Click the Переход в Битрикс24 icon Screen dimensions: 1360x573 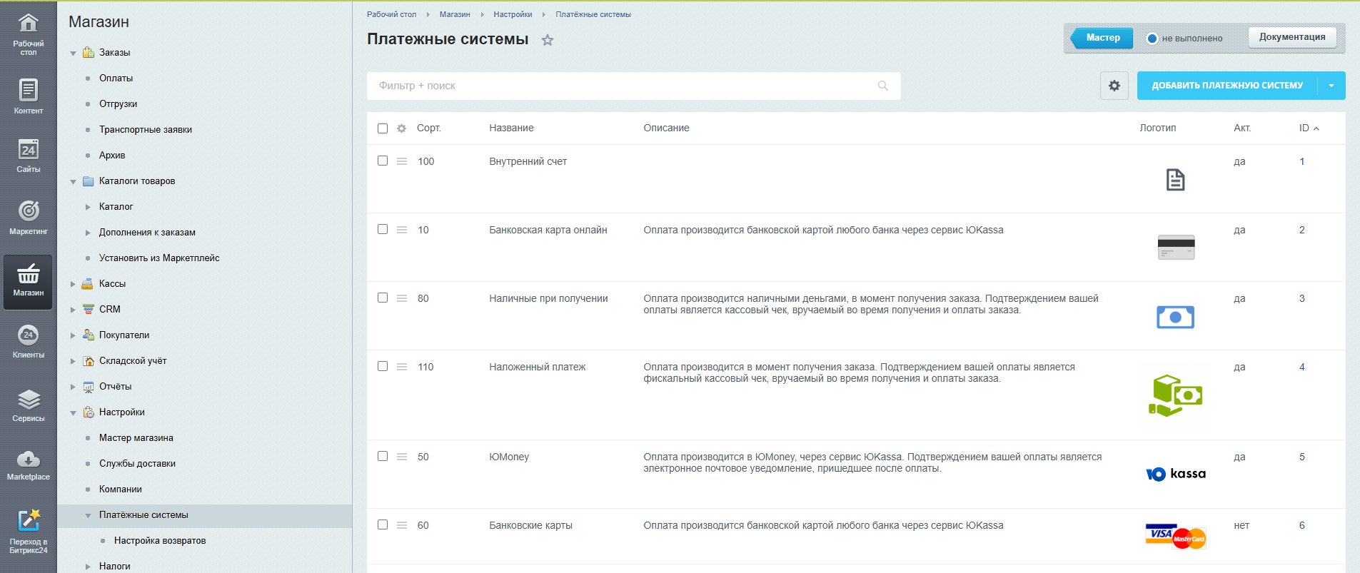28,530
